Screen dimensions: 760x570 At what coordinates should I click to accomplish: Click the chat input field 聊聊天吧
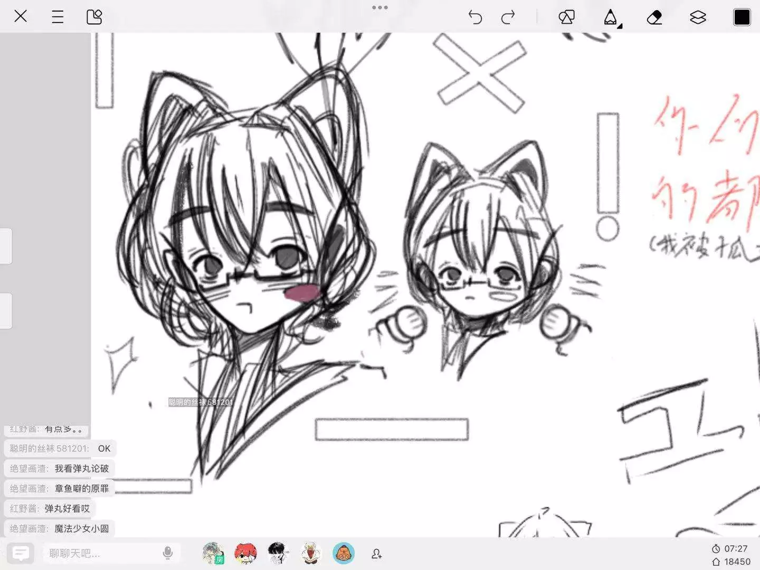pos(100,553)
